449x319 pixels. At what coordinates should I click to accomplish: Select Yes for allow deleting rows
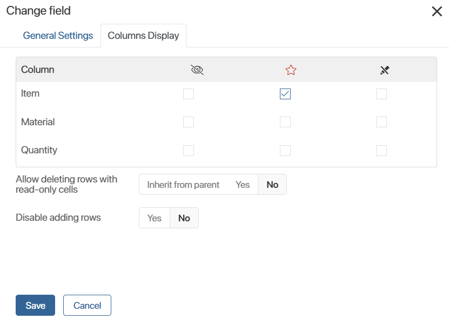(x=243, y=185)
